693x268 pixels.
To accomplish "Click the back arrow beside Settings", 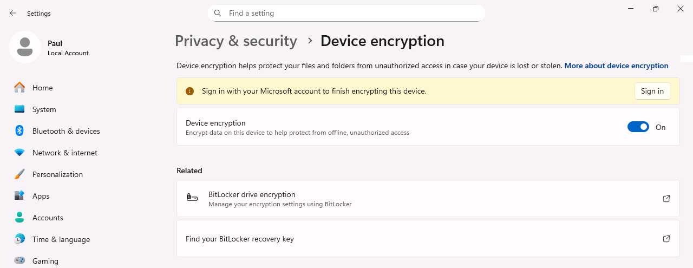I will [x=13, y=14].
